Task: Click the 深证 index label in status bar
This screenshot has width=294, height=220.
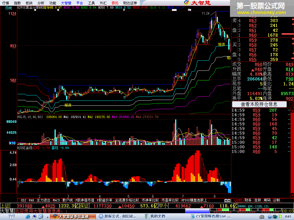Action: coord(84,206)
